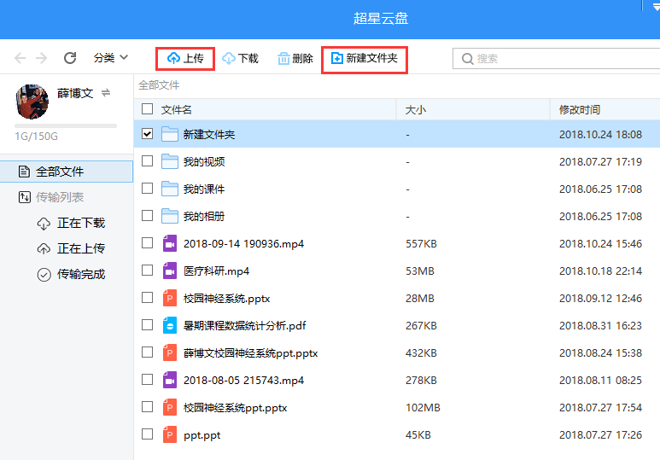The height and width of the screenshot is (460, 660).
Task: Click the 上传 upload button
Action: point(185,59)
